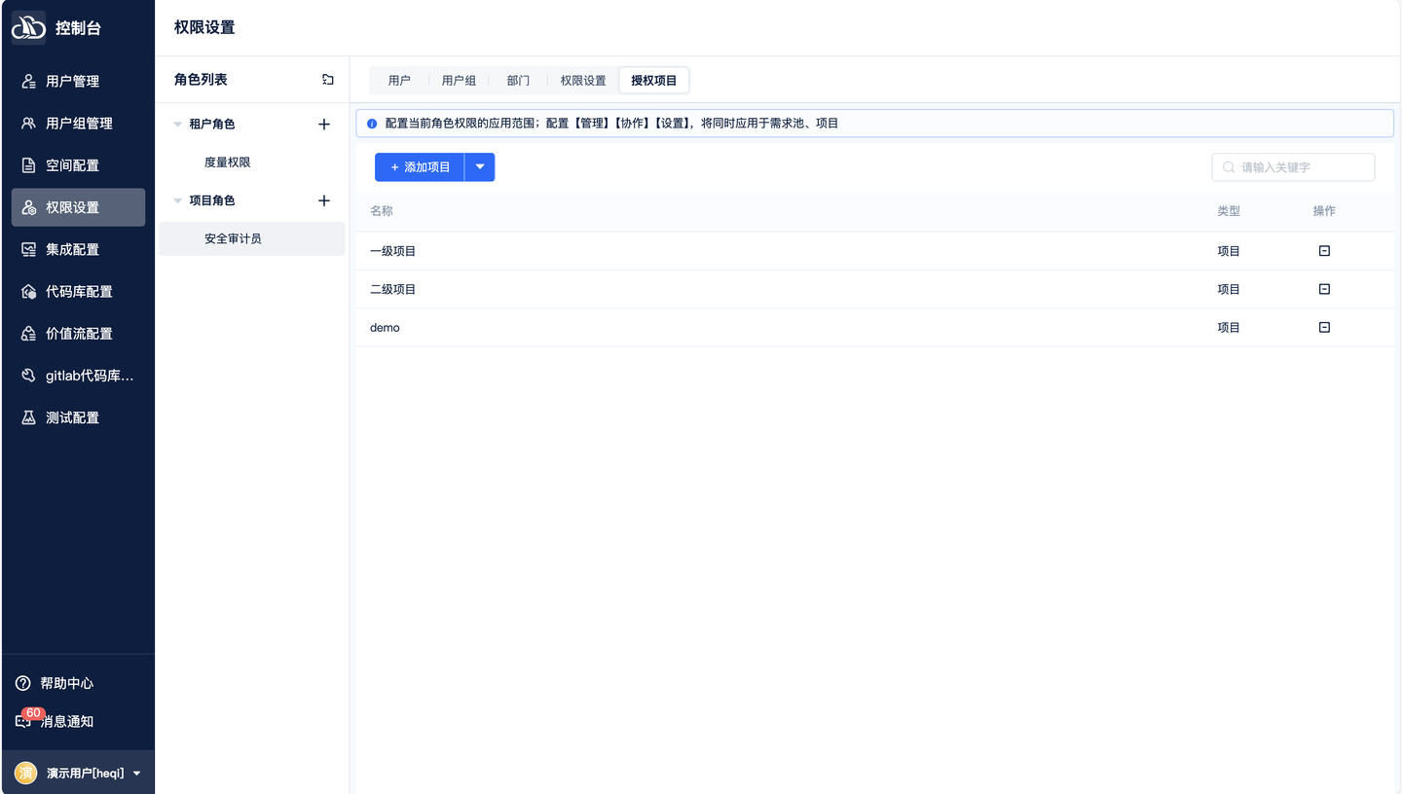Add a new role under 项目角色

324,200
